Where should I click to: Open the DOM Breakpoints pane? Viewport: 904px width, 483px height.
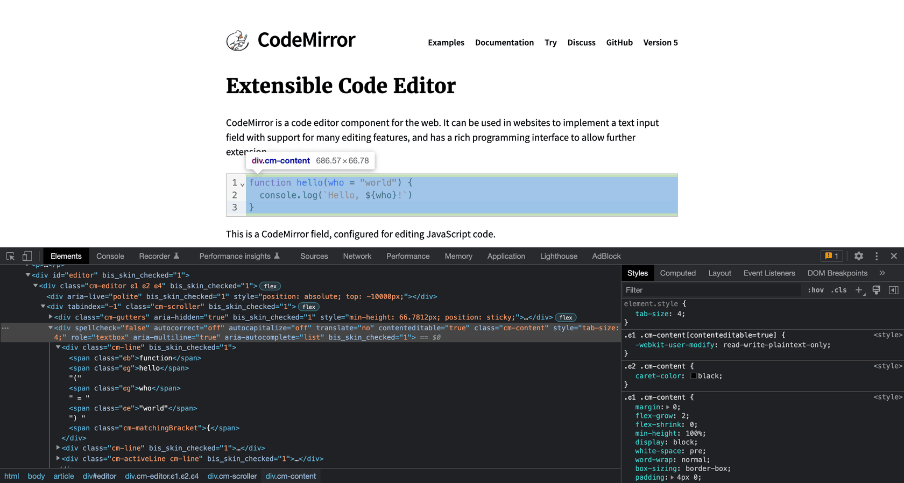tap(838, 273)
